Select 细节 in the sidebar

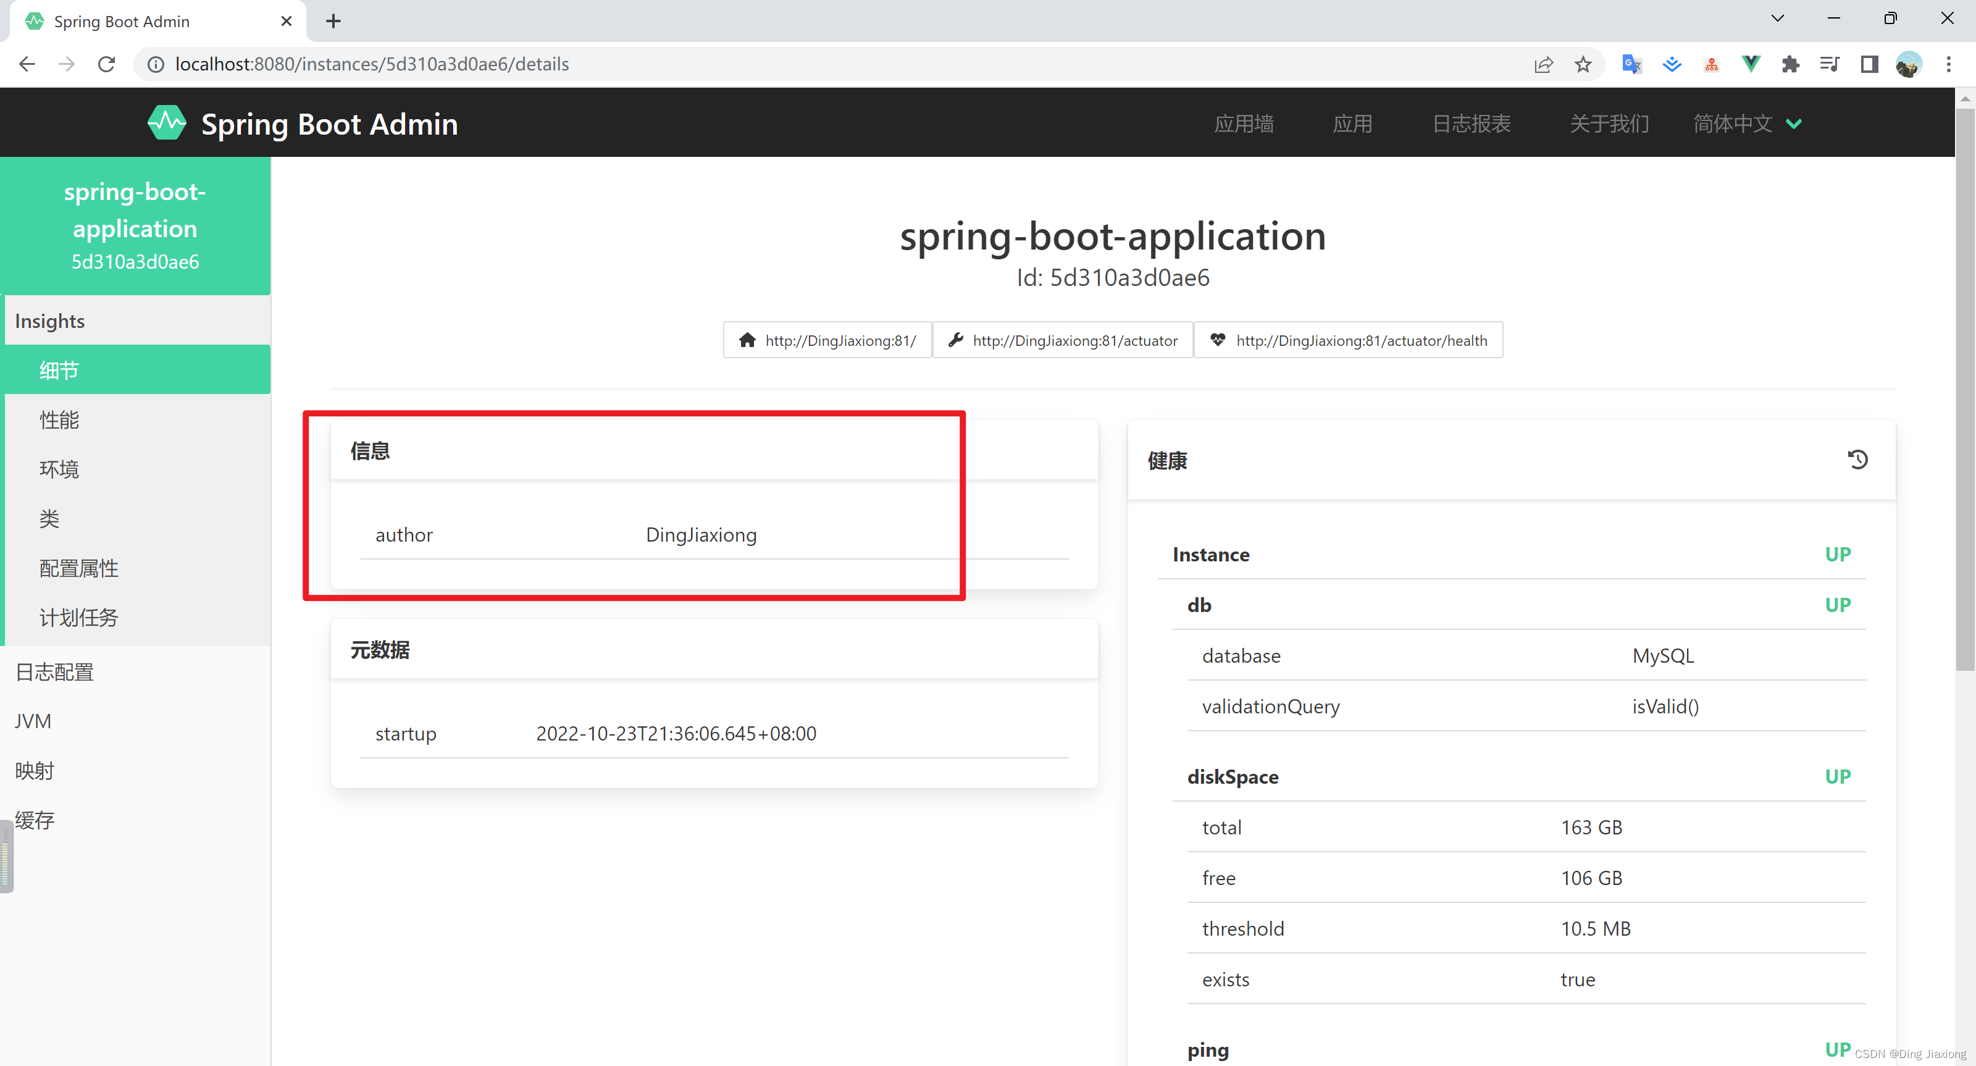137,370
